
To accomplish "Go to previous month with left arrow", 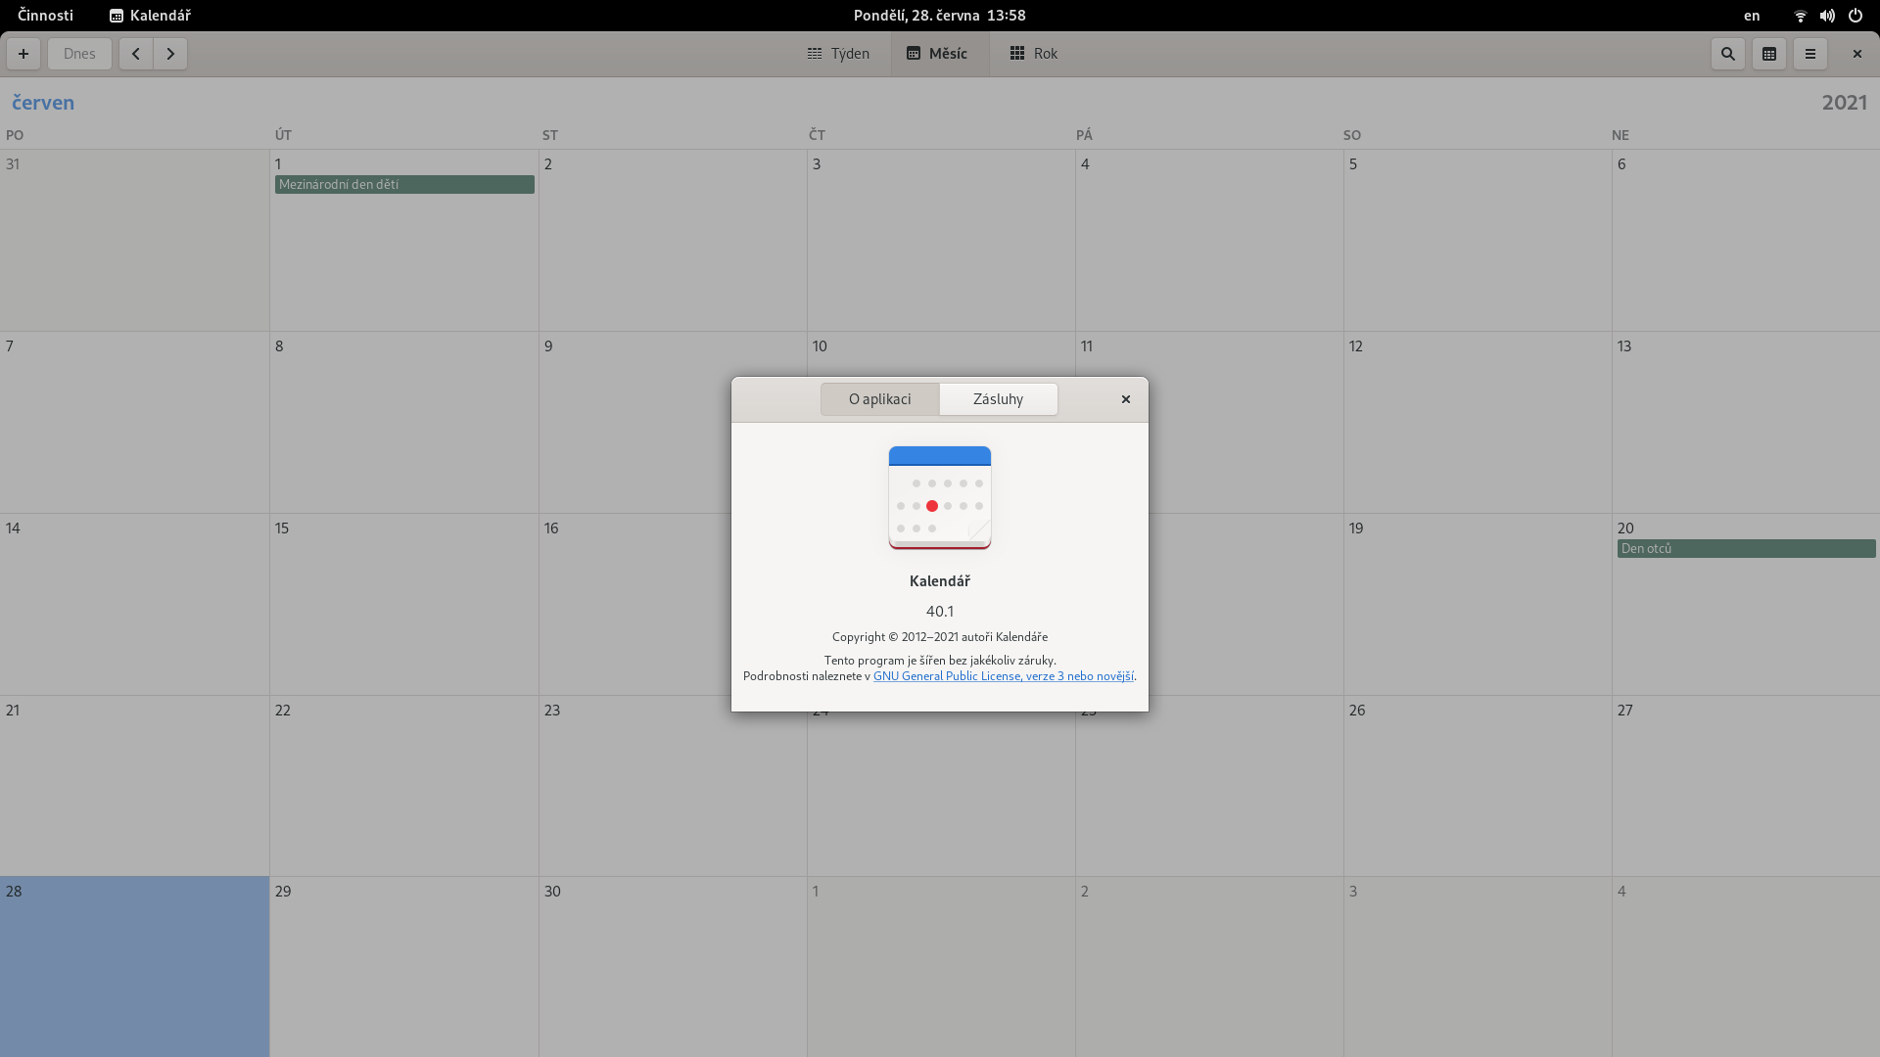I will [136, 54].
